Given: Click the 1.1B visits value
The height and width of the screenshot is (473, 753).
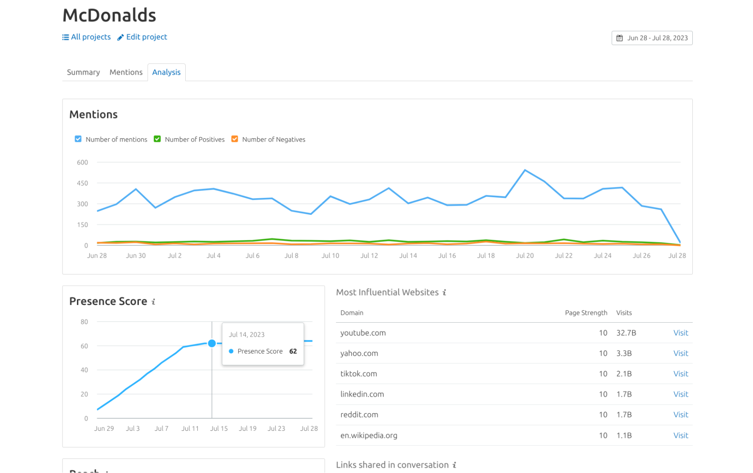Looking at the screenshot, I should 624,436.
